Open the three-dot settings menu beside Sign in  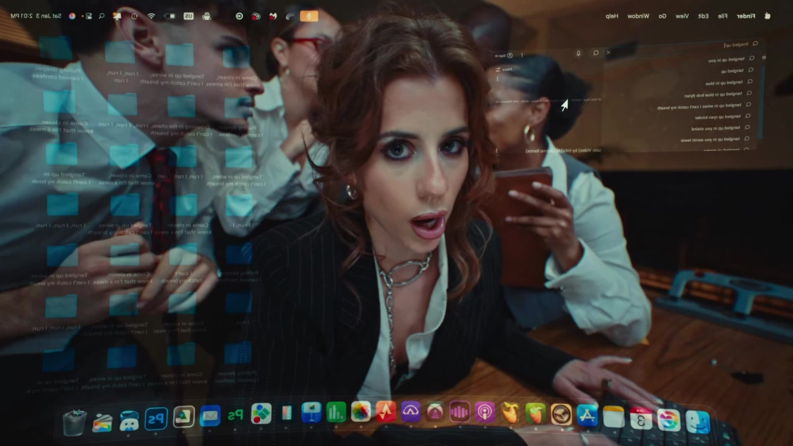coord(522,55)
